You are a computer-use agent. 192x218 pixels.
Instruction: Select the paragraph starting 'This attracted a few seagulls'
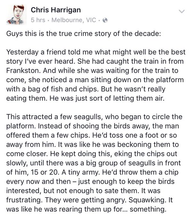[94, 163]
